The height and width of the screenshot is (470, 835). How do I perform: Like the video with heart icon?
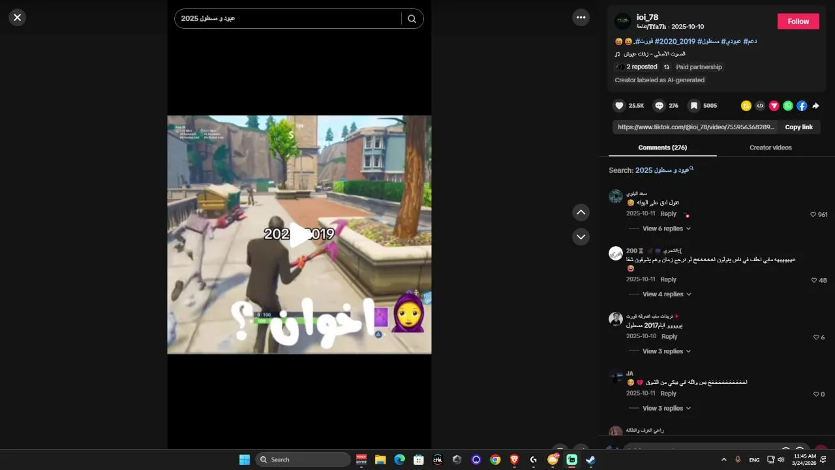[x=619, y=105]
